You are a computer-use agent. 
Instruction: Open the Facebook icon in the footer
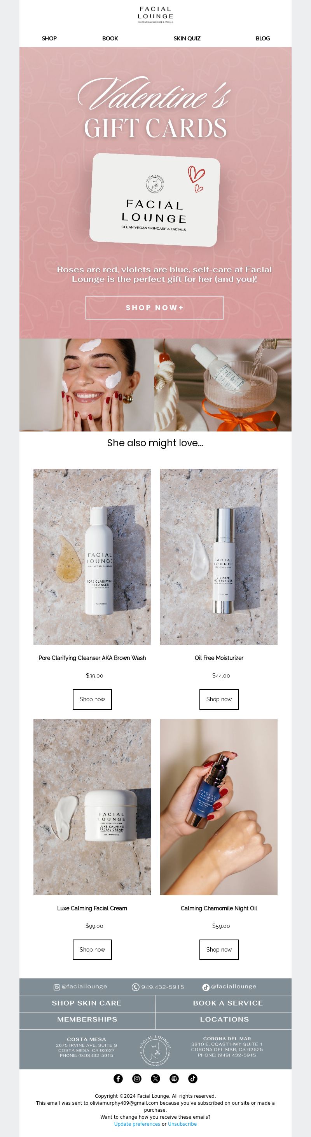pos(118,1078)
